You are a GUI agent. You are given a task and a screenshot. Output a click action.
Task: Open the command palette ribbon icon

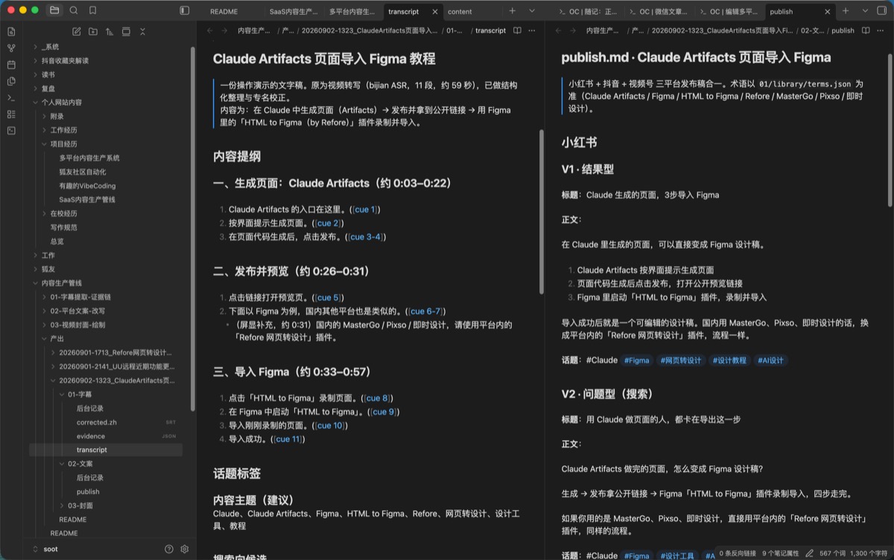[x=10, y=98]
